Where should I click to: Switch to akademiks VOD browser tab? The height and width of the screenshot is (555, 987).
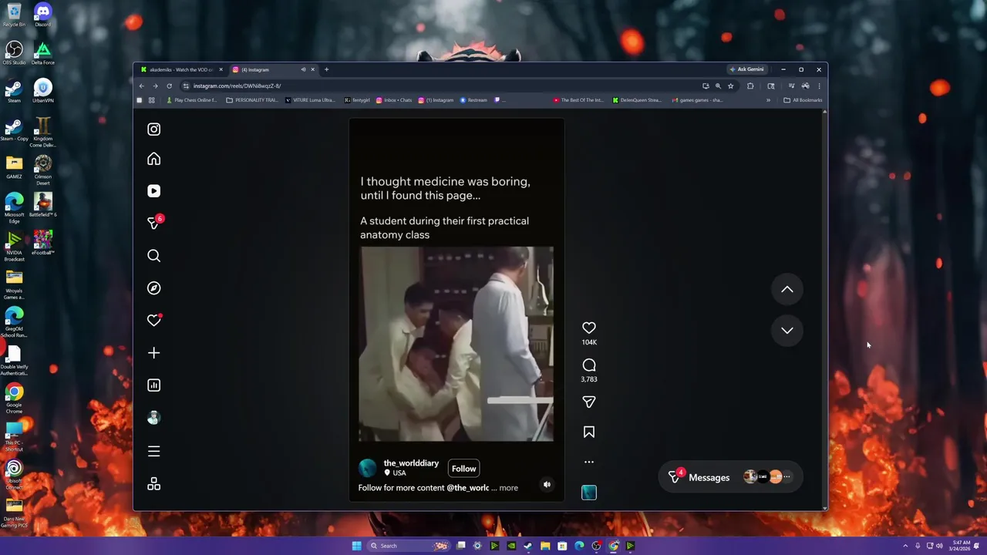pyautogui.click(x=180, y=69)
